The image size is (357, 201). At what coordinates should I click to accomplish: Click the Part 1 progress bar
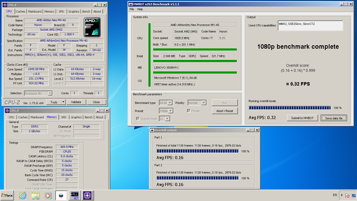click(x=198, y=151)
